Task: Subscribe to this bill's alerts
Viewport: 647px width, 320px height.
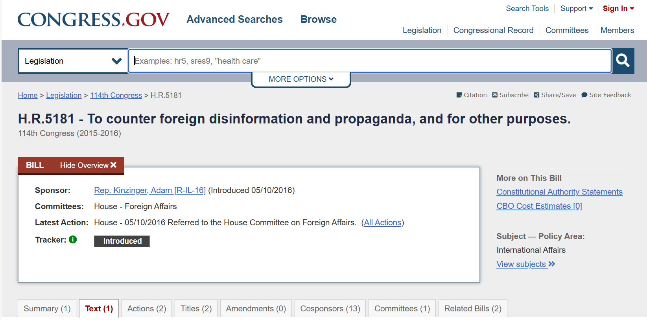Action: [511, 95]
